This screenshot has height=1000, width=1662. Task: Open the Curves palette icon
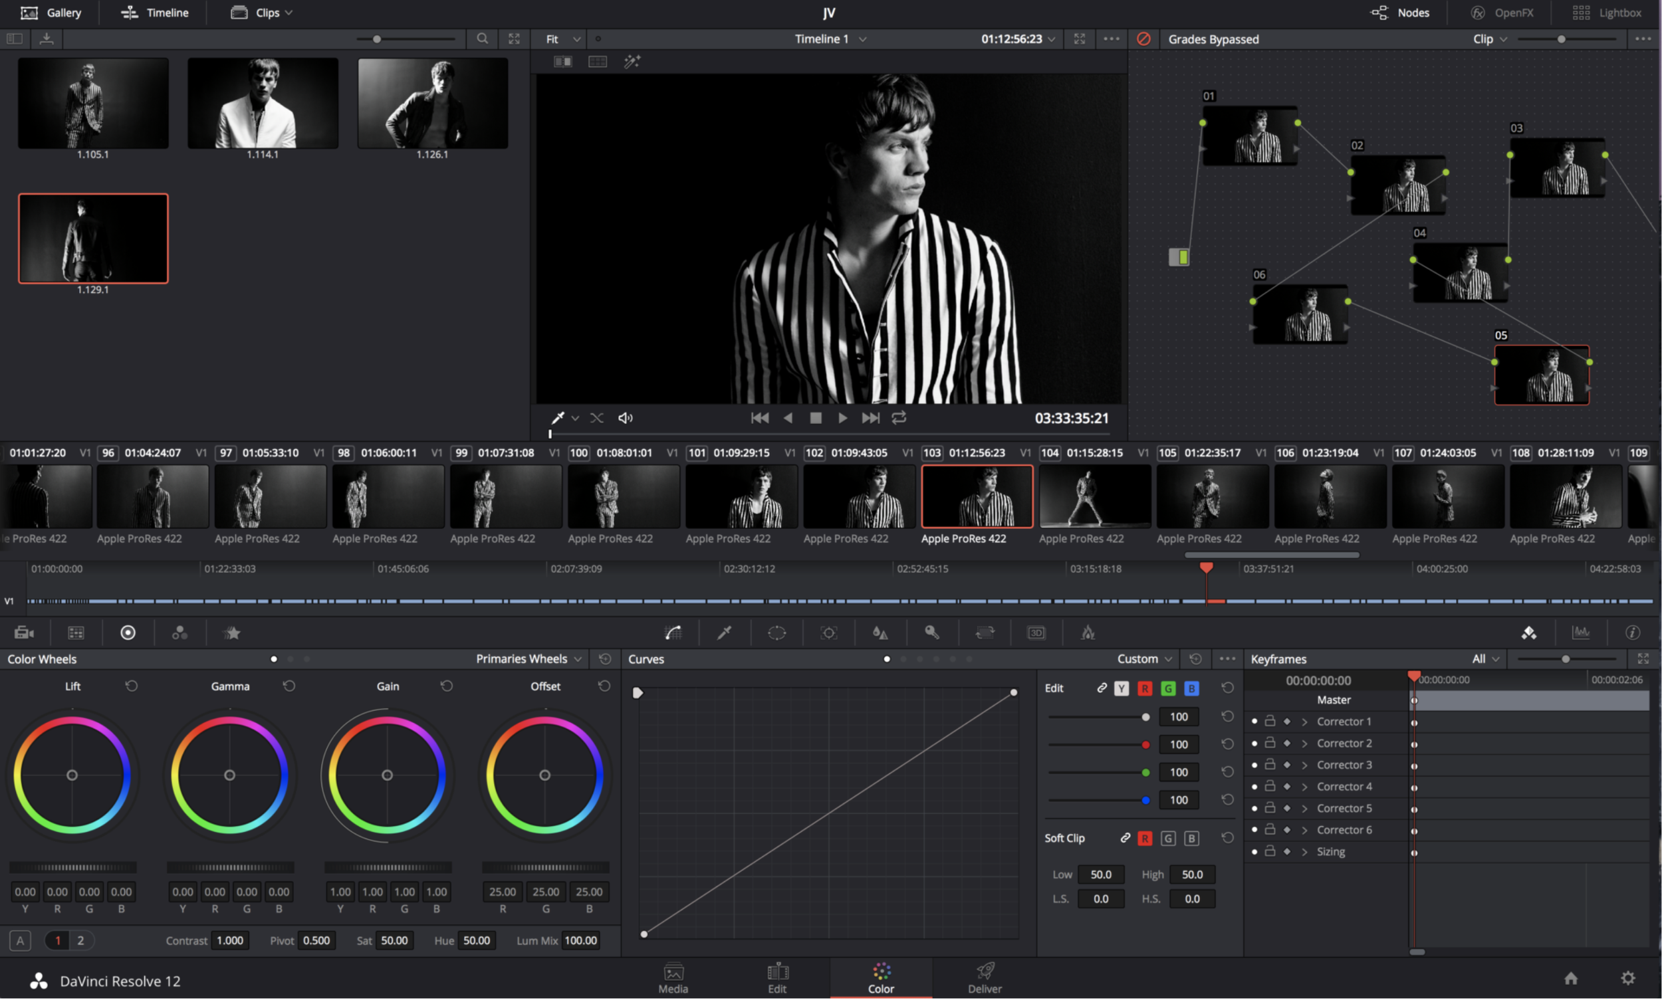pos(673,632)
